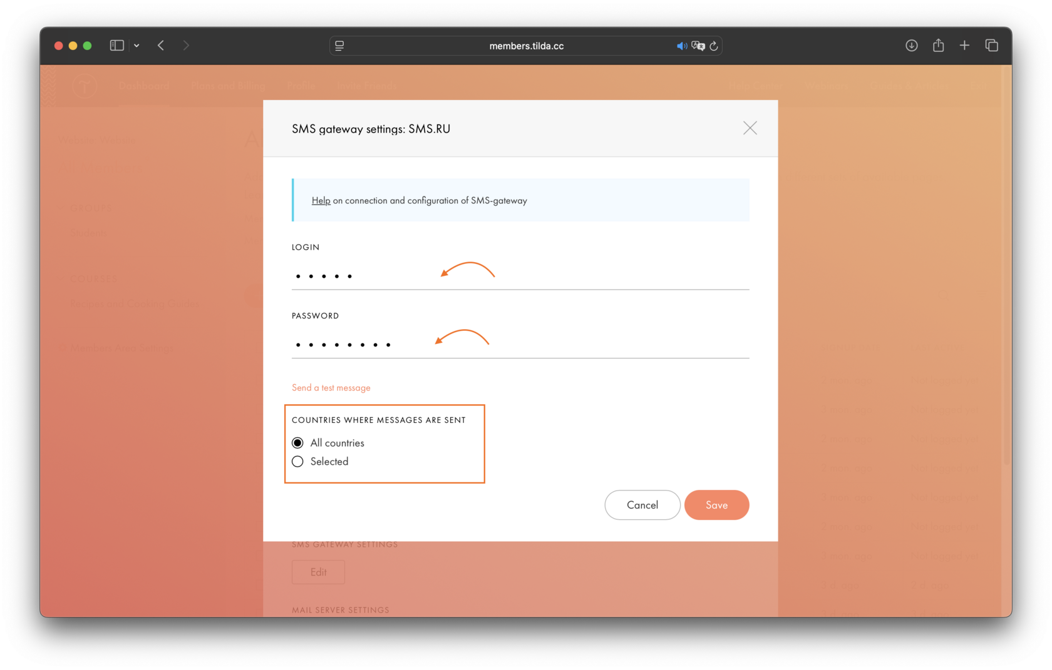
Task: Click the Edit button under SMS gateway settings
Action: tap(318, 572)
